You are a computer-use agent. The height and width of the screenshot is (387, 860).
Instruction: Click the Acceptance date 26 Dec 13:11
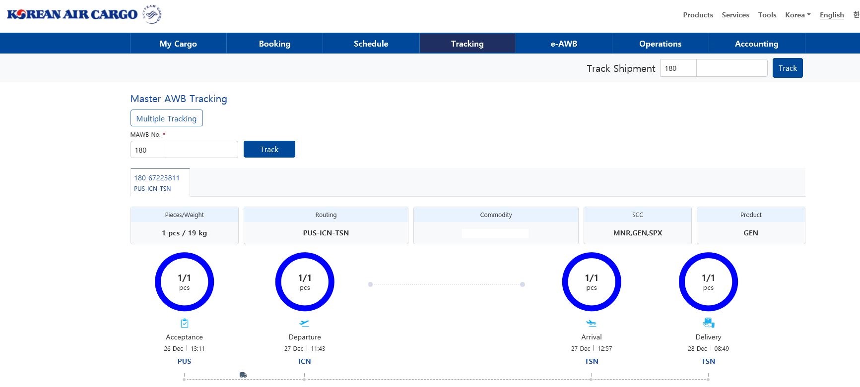tap(185, 349)
